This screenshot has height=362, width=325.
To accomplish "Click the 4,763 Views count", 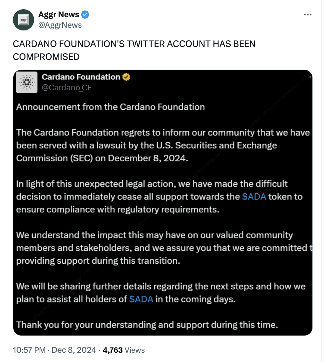I will (124, 350).
